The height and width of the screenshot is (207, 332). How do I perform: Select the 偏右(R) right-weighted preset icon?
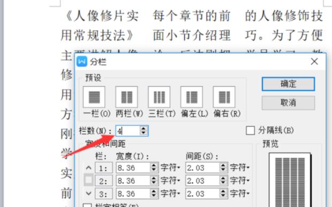224,97
